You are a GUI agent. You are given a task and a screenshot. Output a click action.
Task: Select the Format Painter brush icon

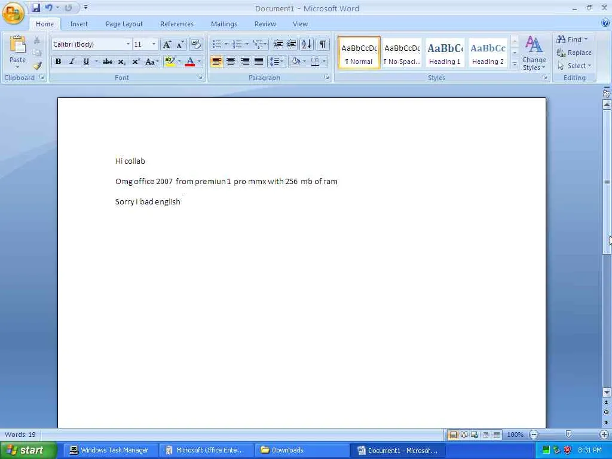point(37,66)
